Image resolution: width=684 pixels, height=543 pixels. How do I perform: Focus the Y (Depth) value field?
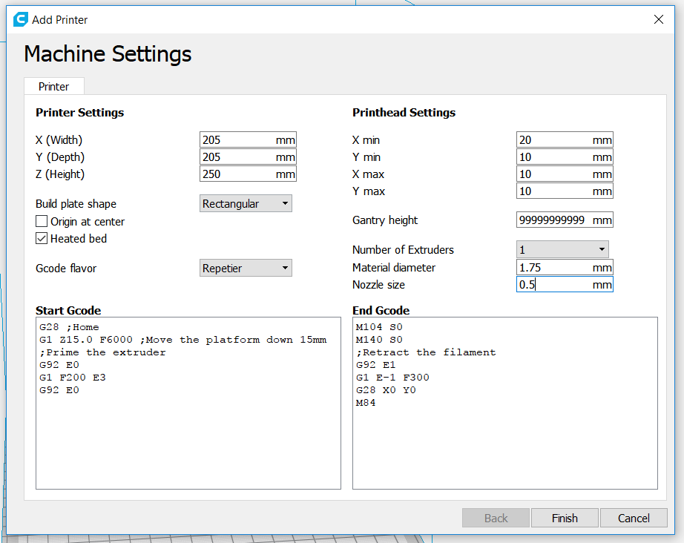(x=237, y=157)
